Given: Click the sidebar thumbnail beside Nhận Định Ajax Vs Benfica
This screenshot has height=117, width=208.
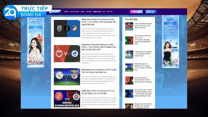Looking at the screenshot, I should 129,67.
